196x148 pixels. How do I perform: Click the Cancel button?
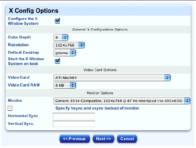[127, 139]
